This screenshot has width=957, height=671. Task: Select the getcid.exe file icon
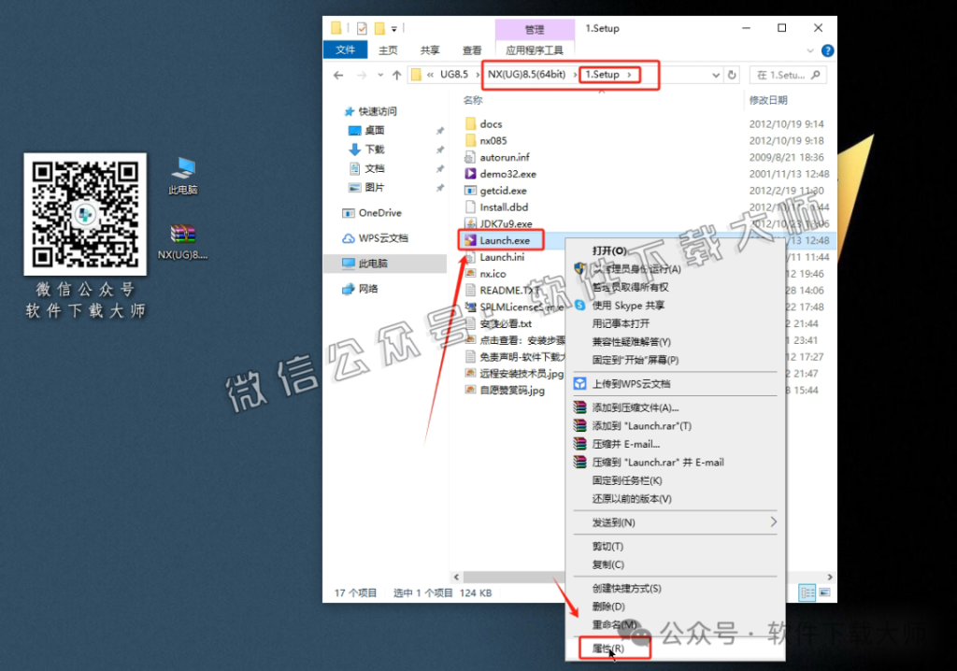click(470, 191)
